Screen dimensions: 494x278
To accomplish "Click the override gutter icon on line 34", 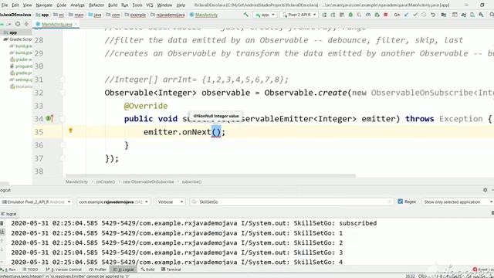I will point(49,119).
